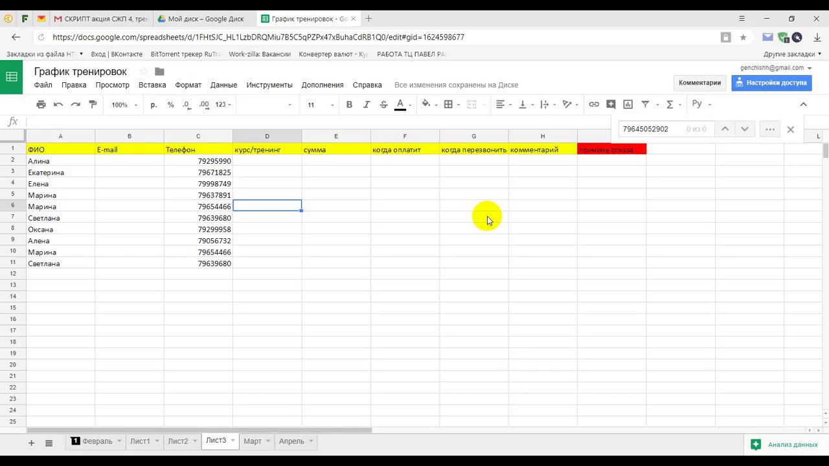
Task: Open account menu genchishh@gmail.com
Action: 776,68
